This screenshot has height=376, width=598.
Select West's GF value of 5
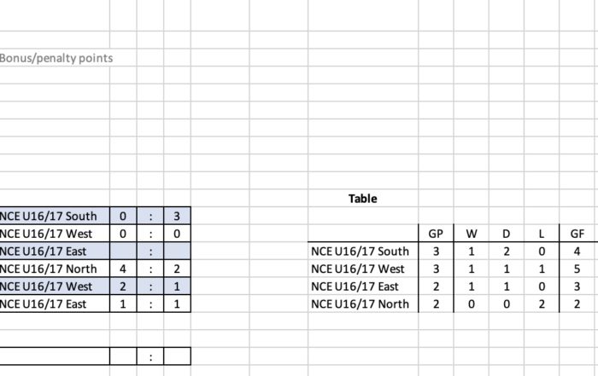point(577,269)
